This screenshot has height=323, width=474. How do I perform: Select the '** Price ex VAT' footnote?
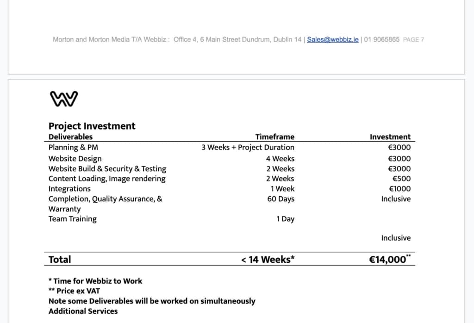point(75,291)
